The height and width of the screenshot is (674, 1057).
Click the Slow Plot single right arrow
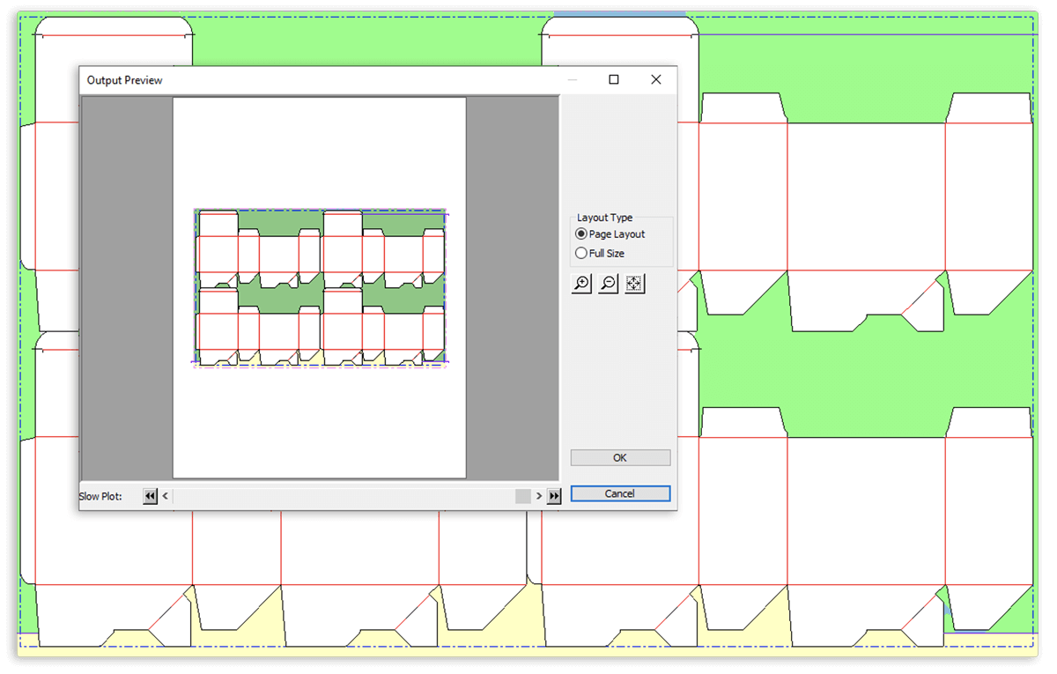click(x=539, y=497)
